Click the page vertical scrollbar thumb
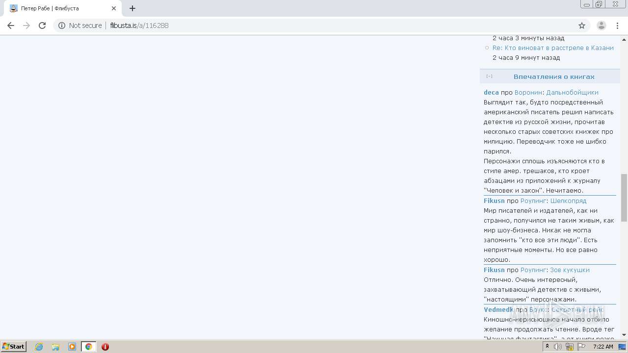 coord(624,197)
